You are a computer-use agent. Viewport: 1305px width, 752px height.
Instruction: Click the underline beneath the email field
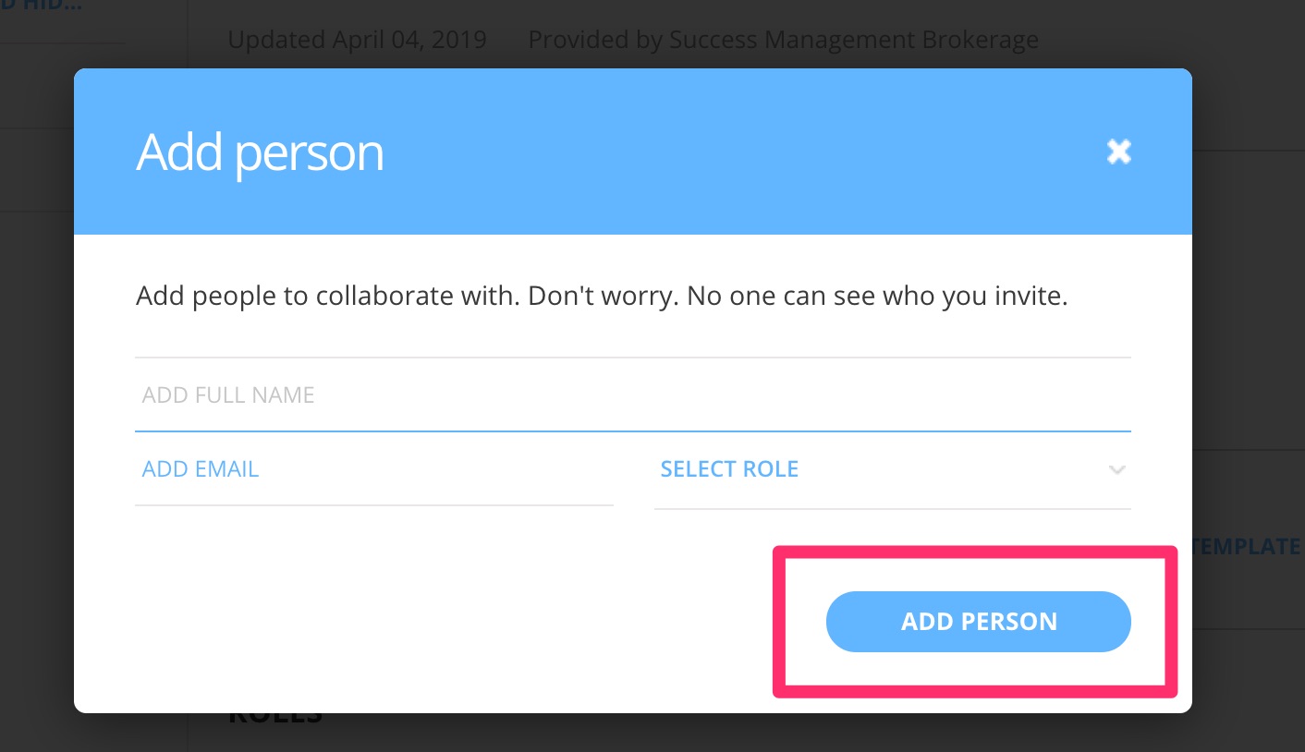click(x=373, y=505)
